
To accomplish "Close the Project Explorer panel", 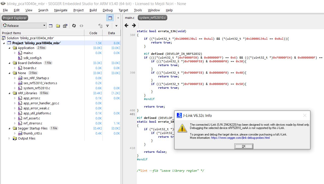I will click(x=118, y=18).
